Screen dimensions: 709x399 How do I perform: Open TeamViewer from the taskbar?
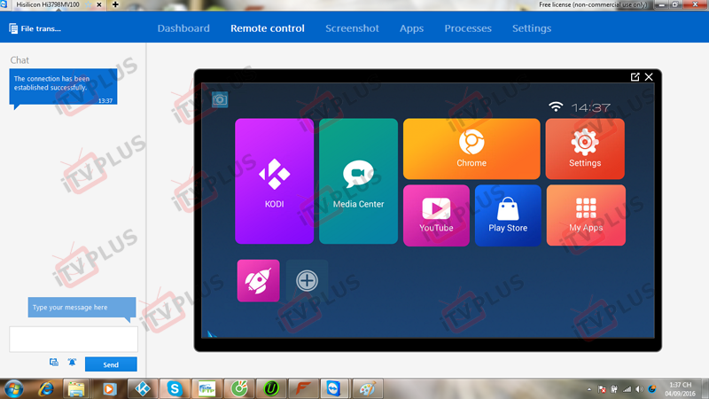click(x=335, y=388)
